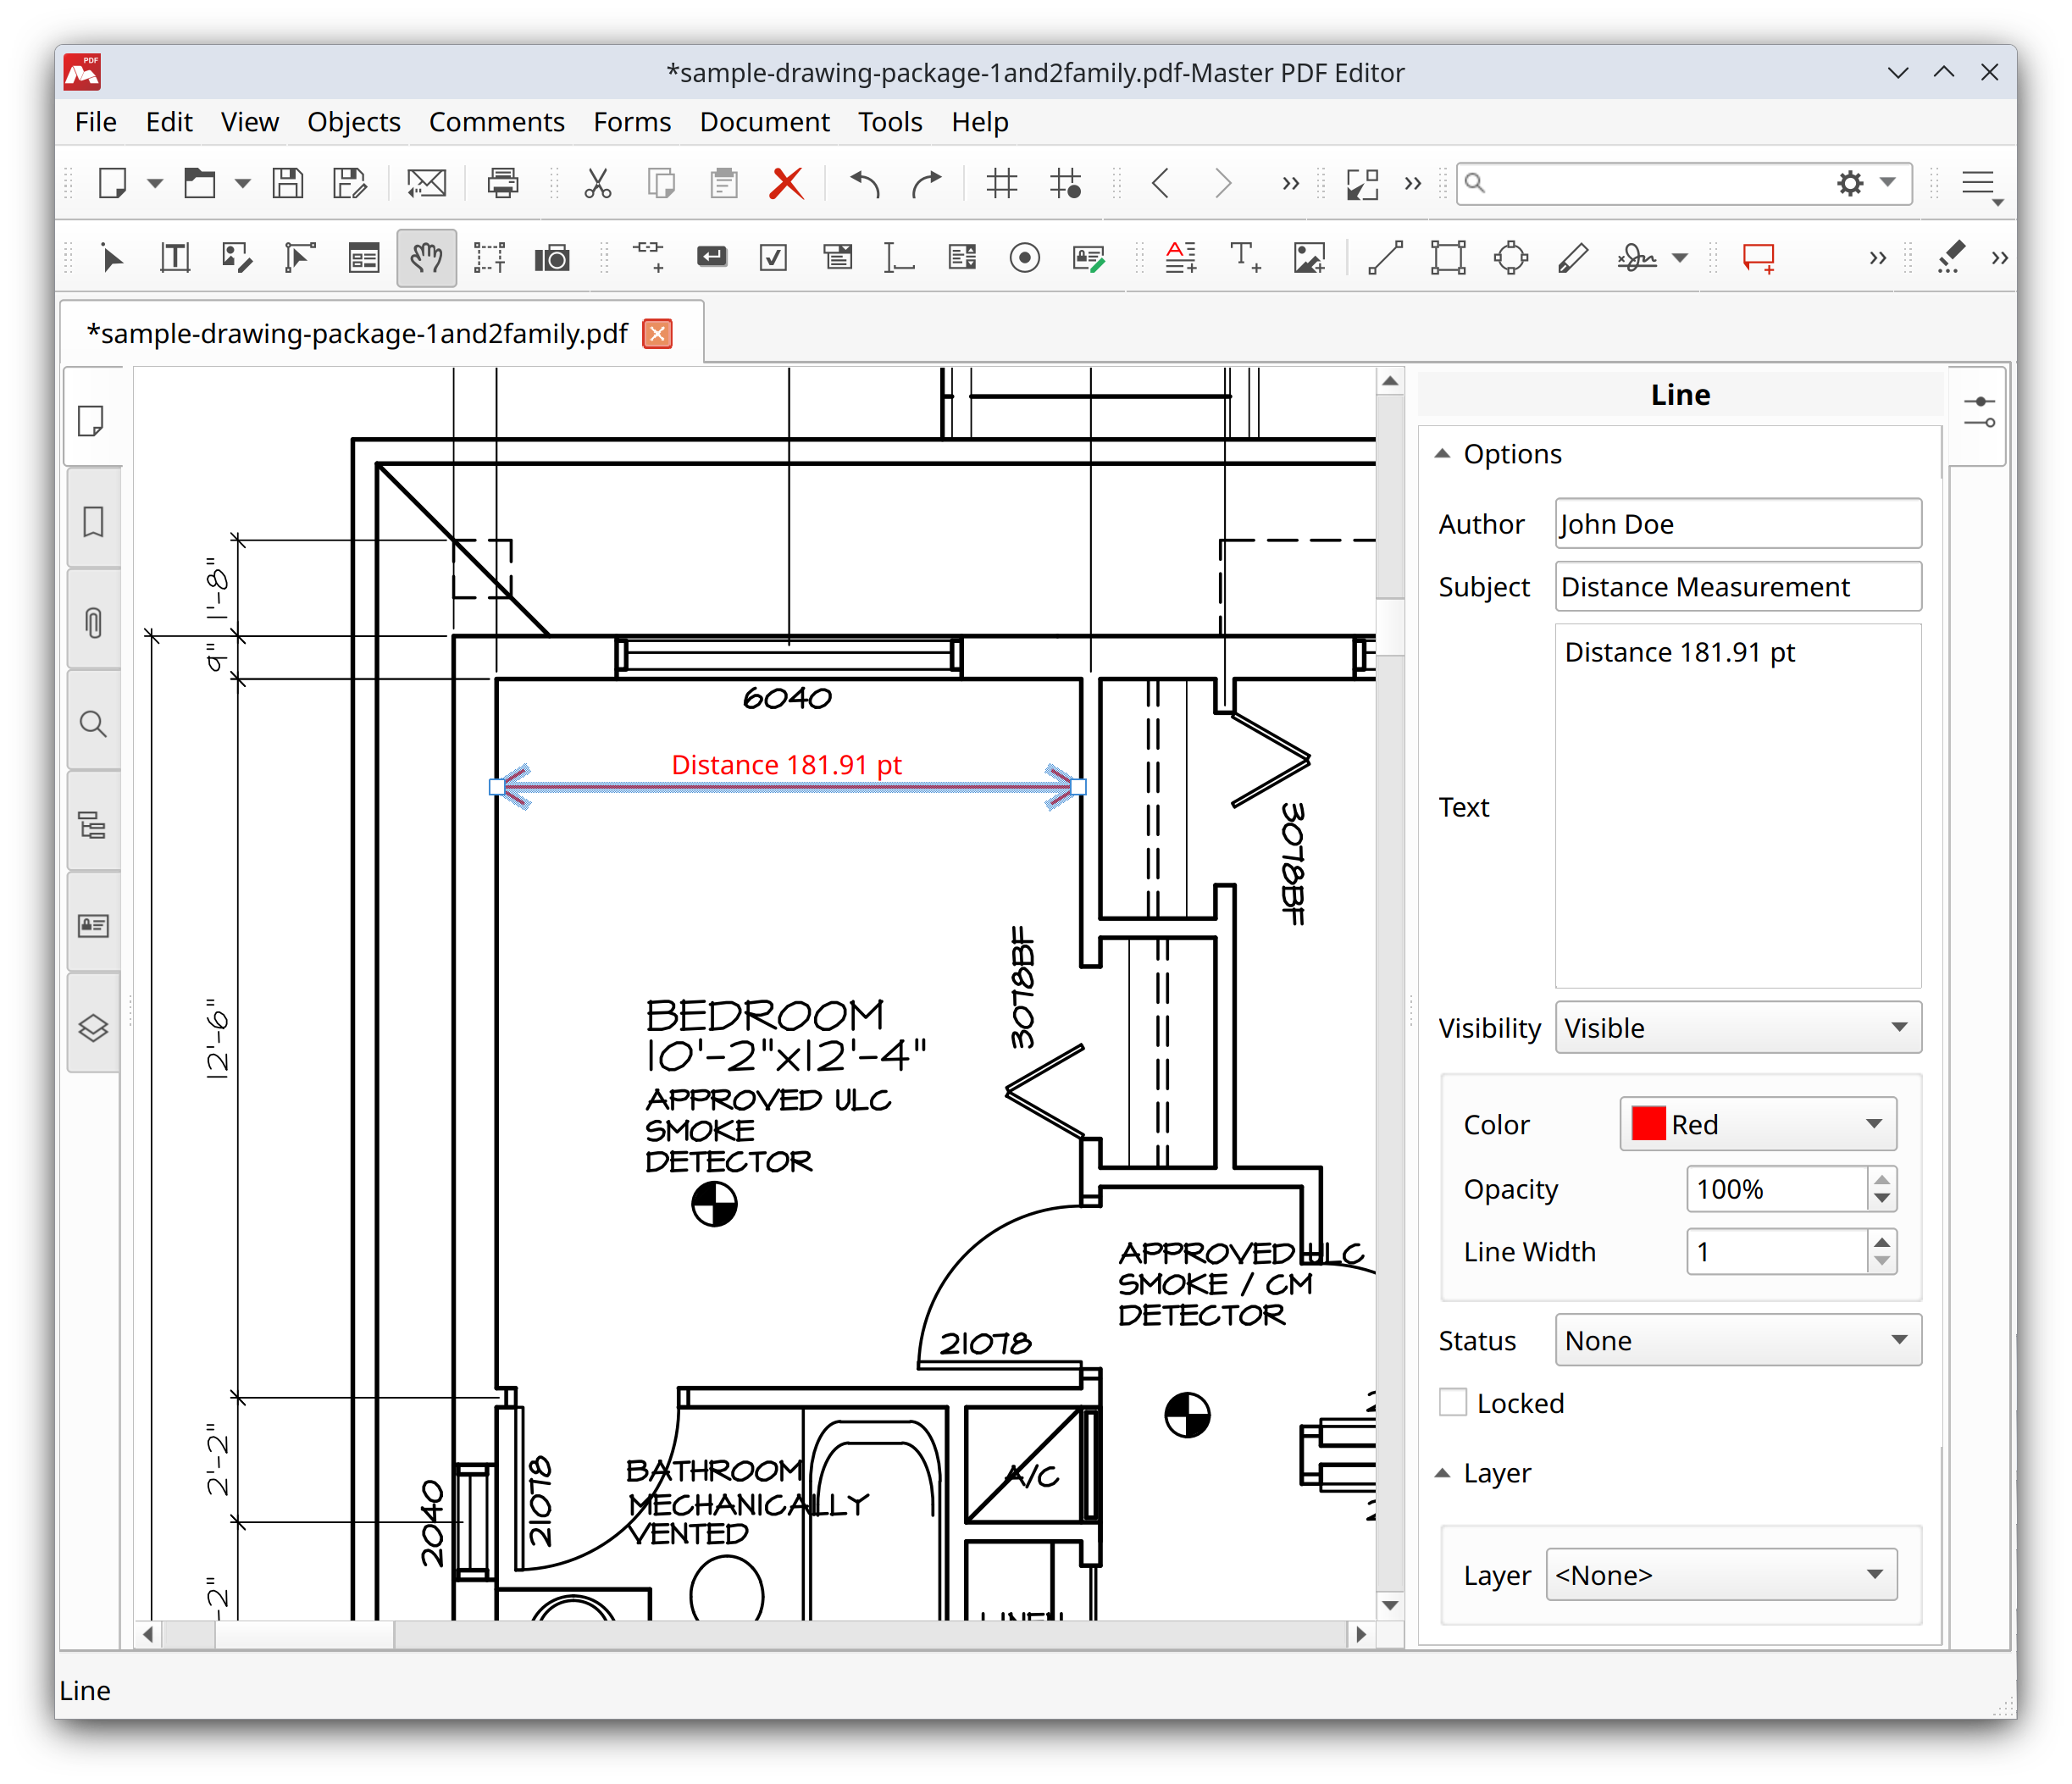Screen dimensions: 2072x1784
Task: Select the radio button form tool
Action: pos(1025,258)
